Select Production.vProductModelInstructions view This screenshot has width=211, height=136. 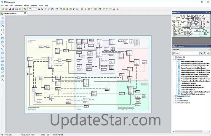point(195,81)
